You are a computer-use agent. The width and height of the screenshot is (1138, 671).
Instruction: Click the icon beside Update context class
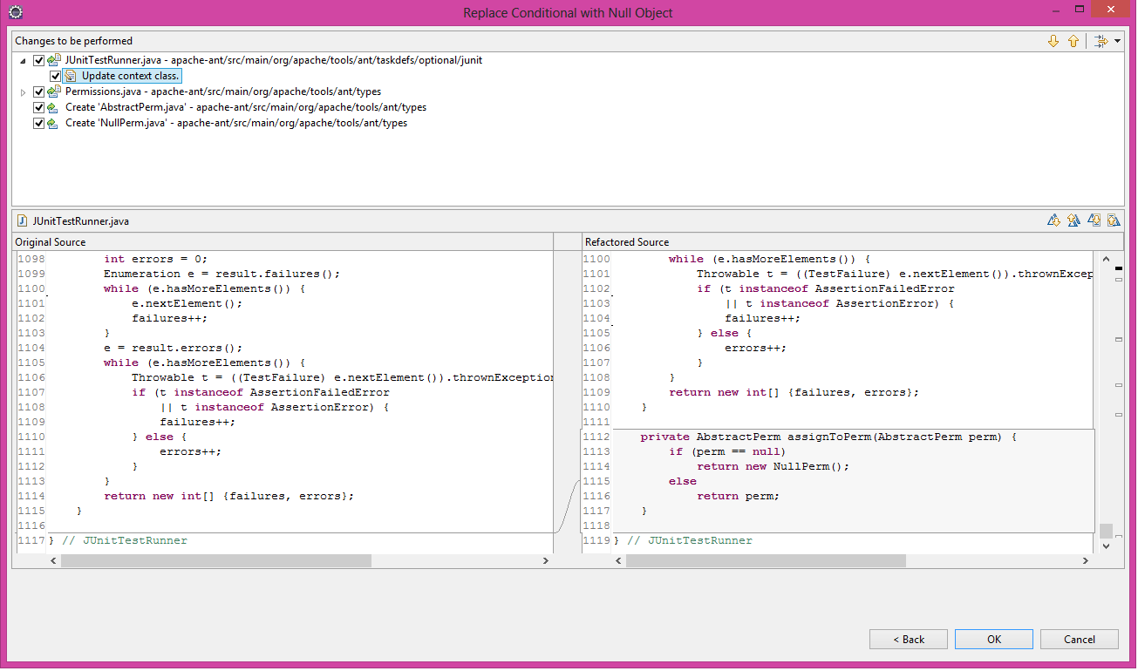[x=71, y=76]
